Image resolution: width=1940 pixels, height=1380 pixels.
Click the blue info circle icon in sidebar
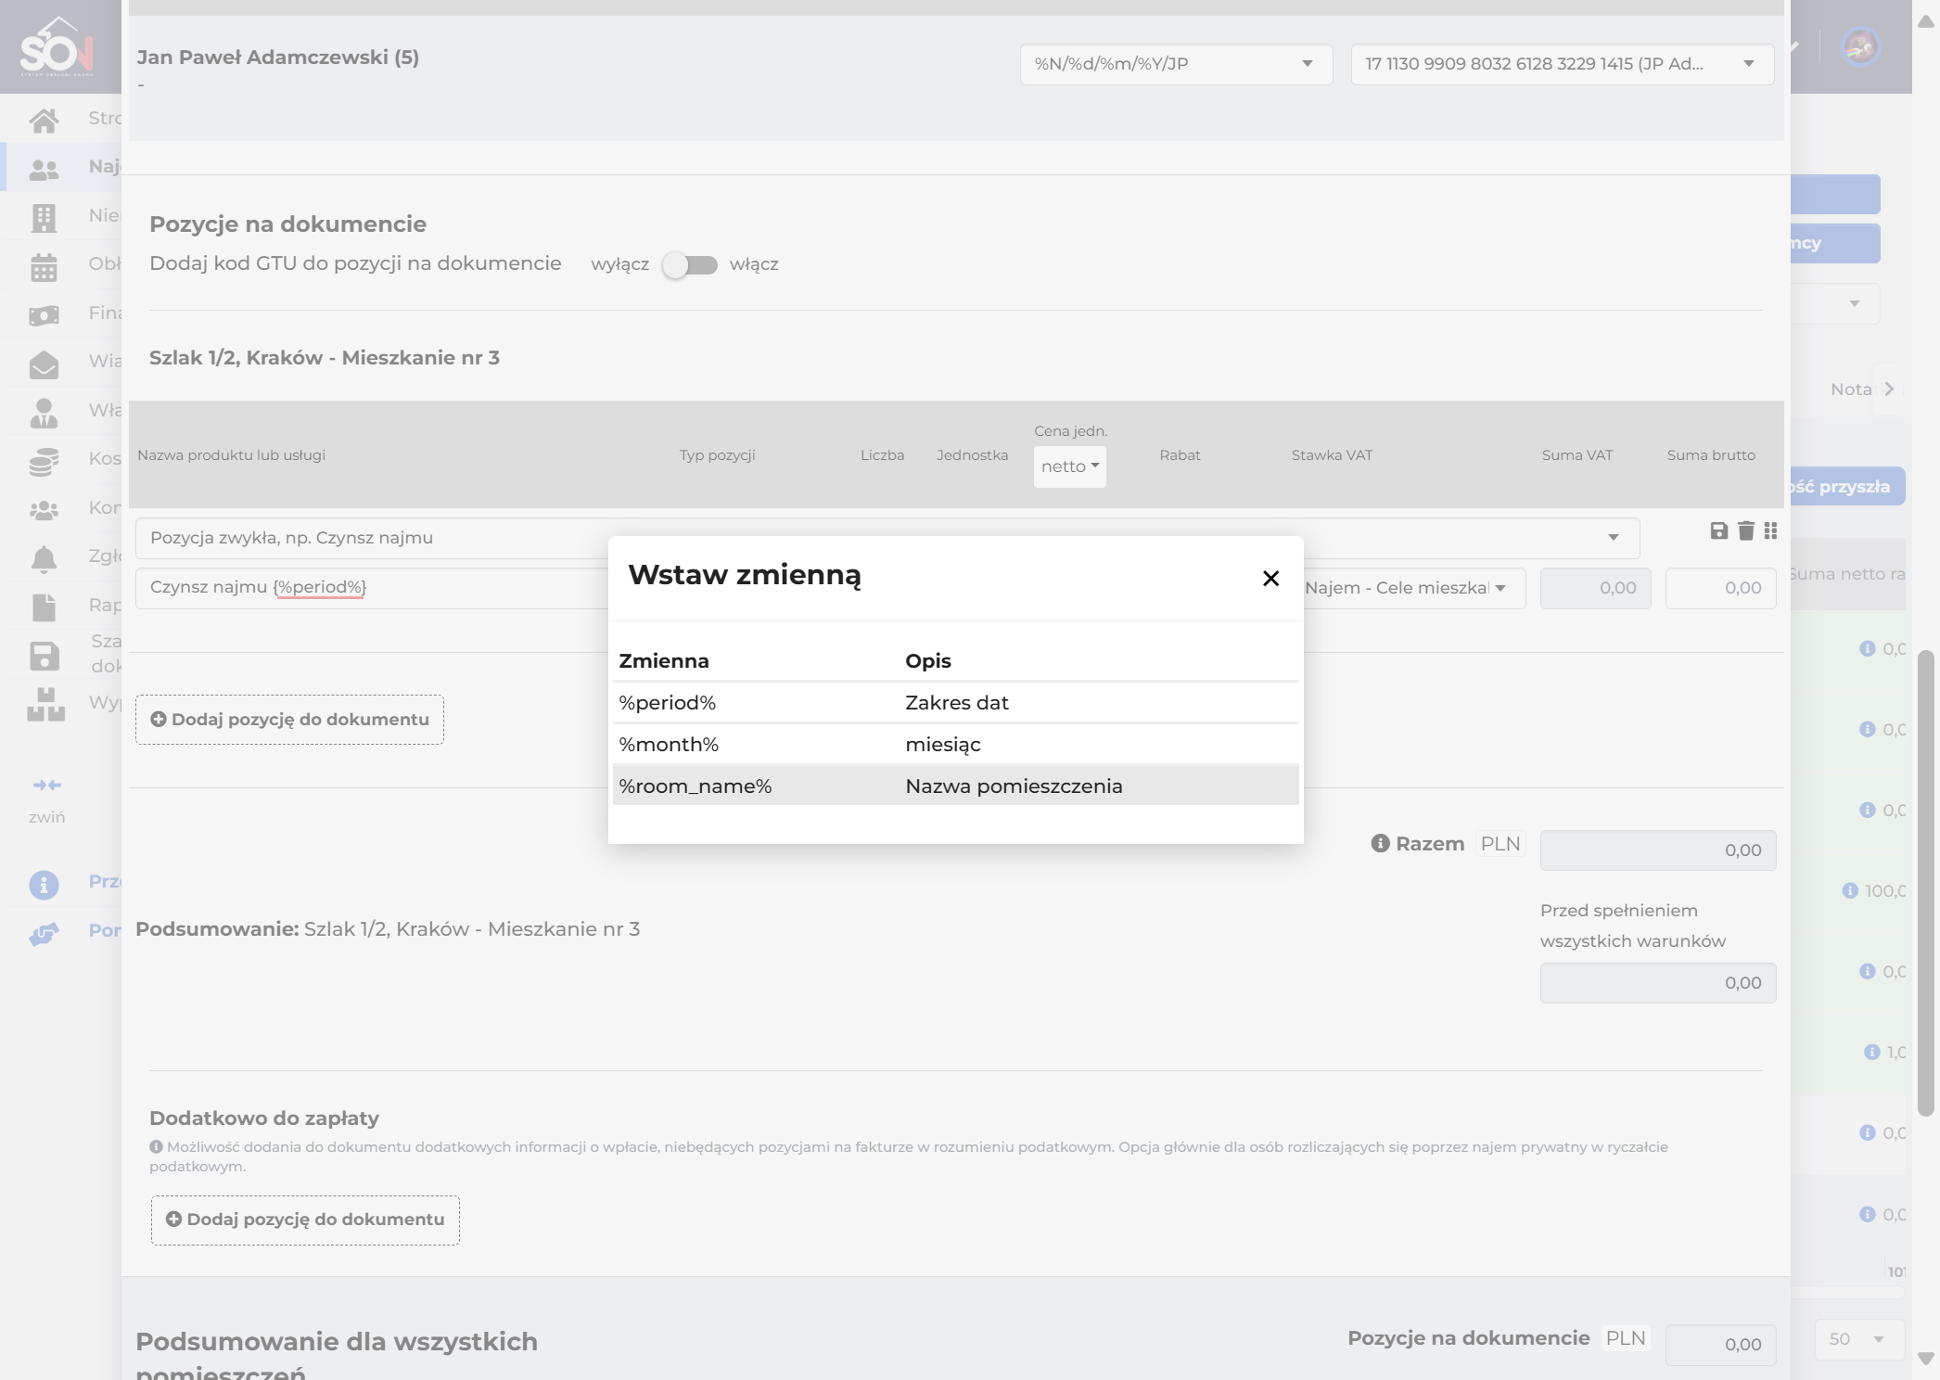(44, 885)
